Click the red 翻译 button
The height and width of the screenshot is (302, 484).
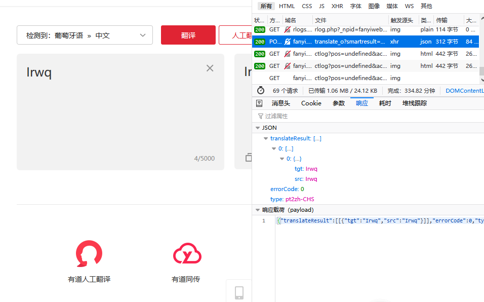pos(188,35)
